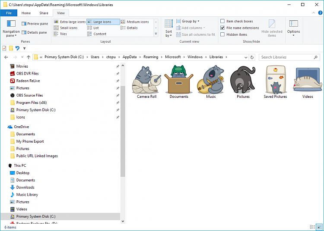This screenshot has width=324, height=231.
Task: Switch layout to Small icons
Action: [66, 28]
